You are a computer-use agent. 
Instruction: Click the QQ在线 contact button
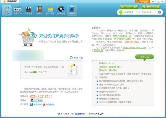click(x=36, y=100)
